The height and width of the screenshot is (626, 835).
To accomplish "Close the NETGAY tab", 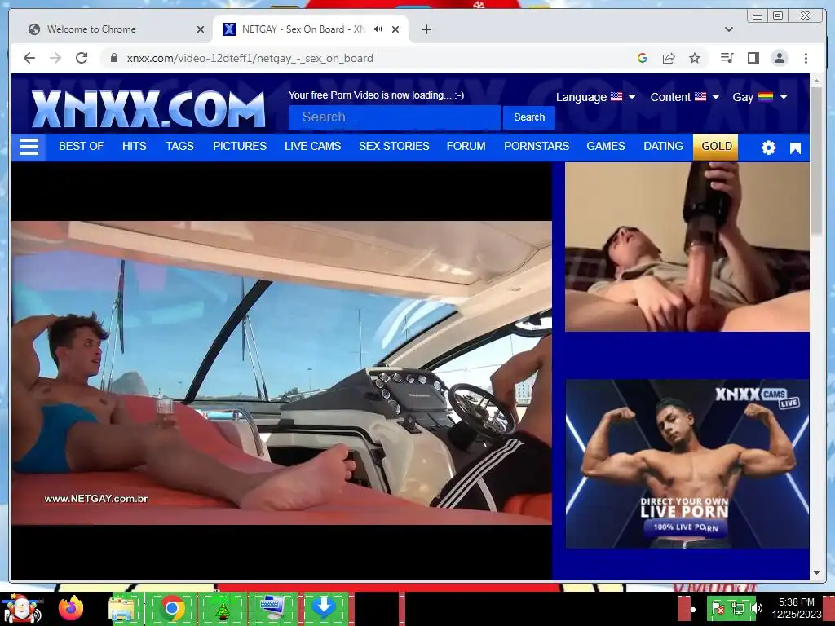I will [x=395, y=29].
